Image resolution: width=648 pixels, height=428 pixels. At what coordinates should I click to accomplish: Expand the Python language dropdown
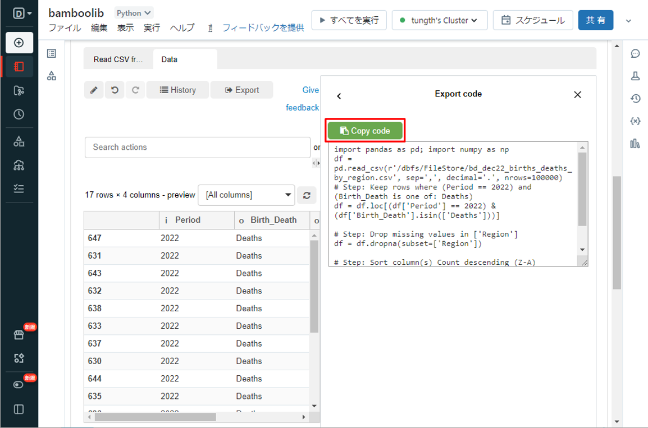point(134,13)
